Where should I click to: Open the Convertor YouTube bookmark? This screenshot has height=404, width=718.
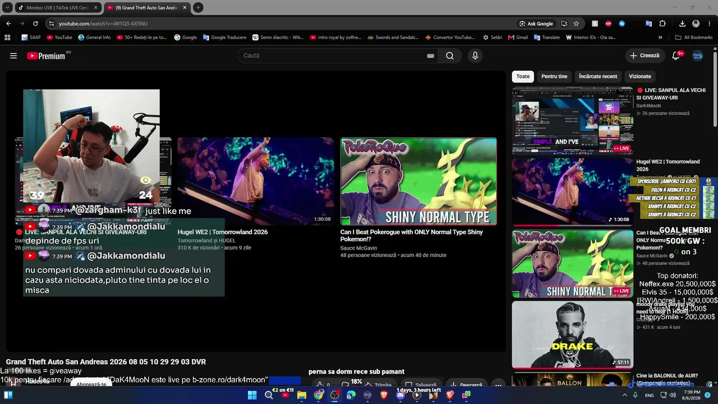coord(449,38)
